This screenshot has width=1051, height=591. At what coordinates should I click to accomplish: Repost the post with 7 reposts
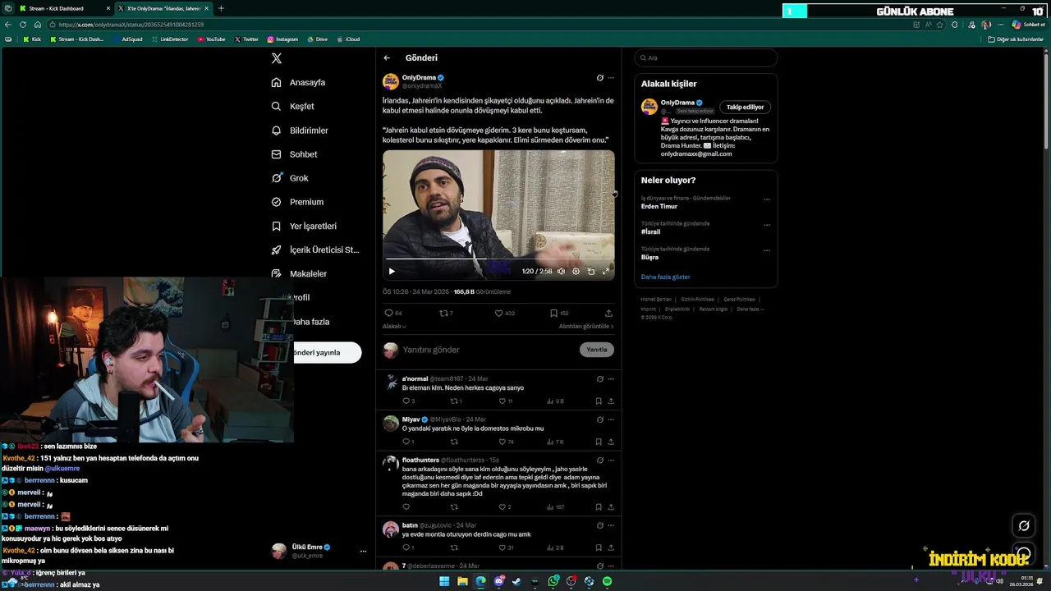point(446,313)
